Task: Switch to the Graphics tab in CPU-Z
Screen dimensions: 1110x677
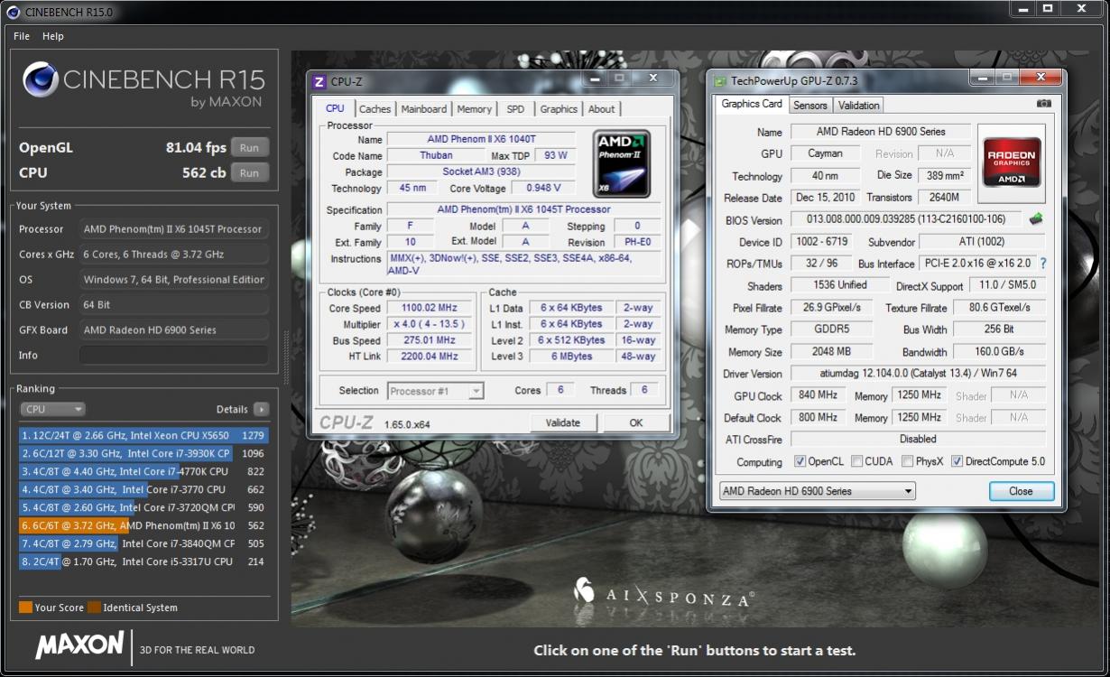Action: [x=559, y=109]
